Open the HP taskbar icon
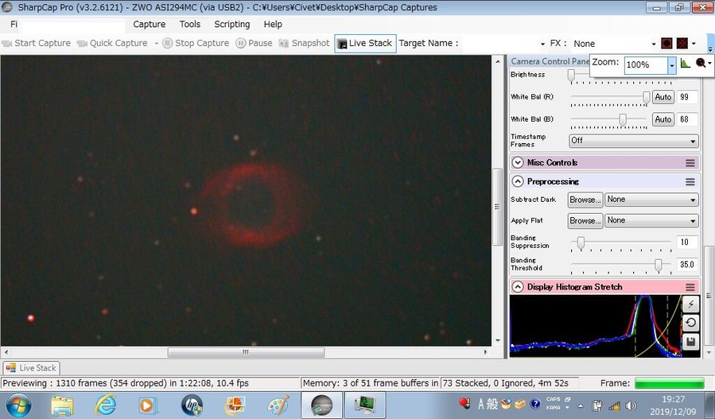The image size is (715, 419). [192, 405]
